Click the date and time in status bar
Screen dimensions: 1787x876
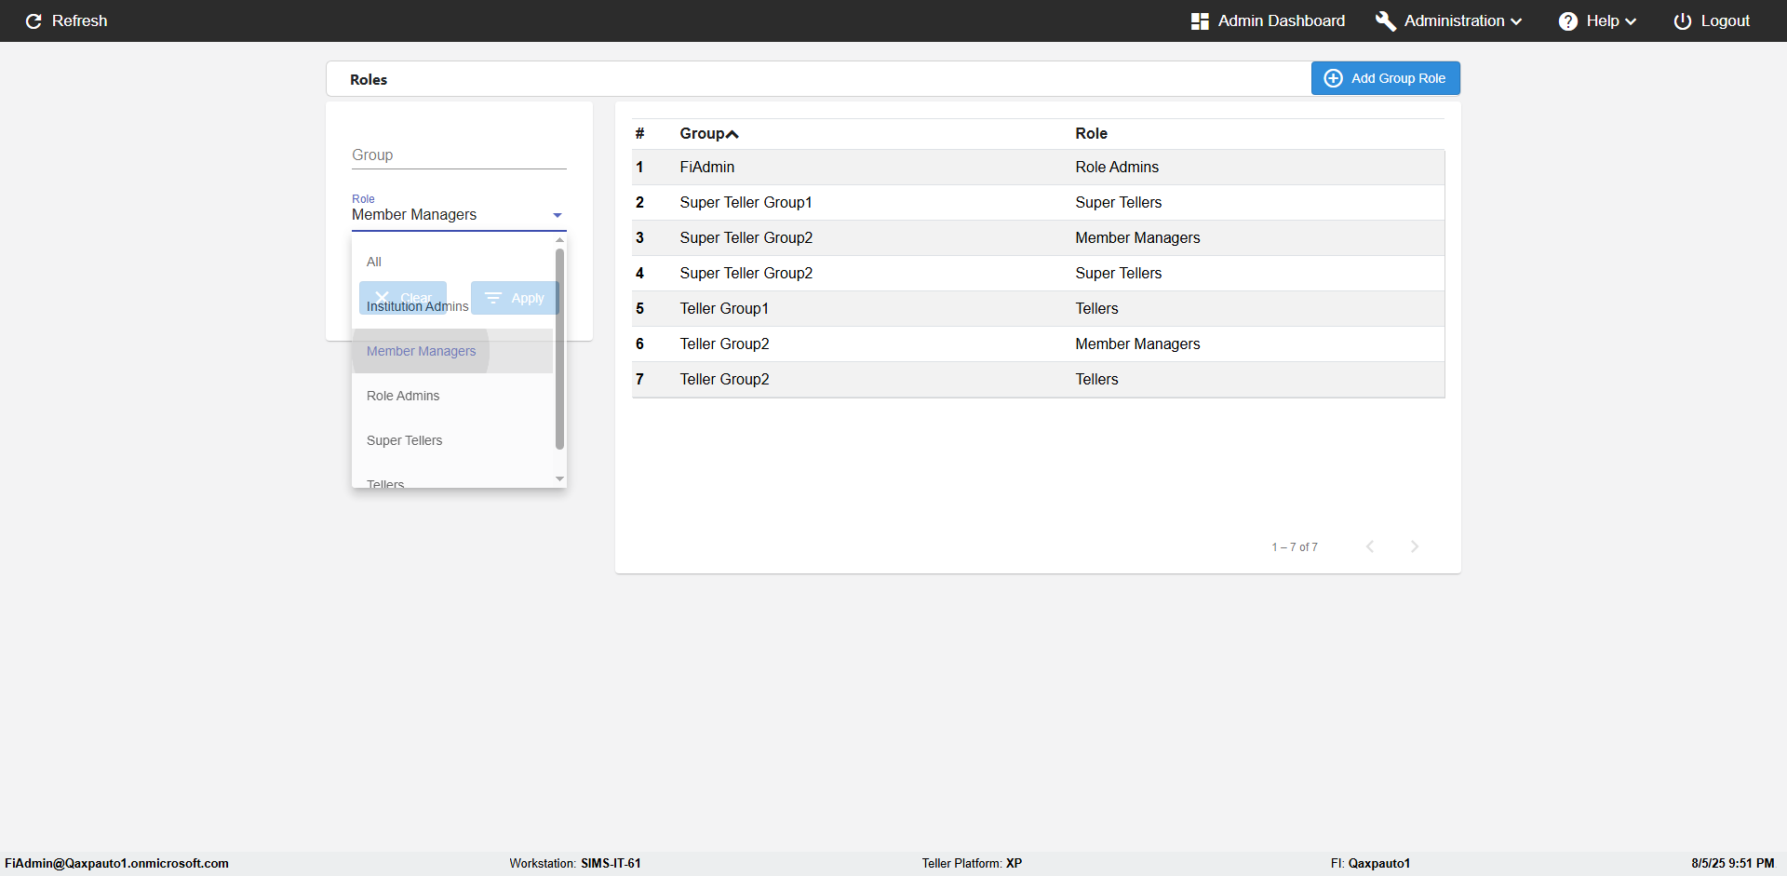tap(1732, 863)
